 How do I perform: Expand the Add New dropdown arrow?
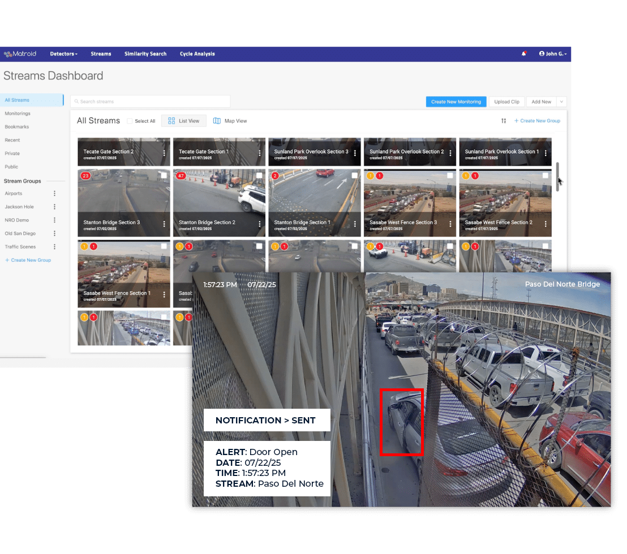[561, 102]
